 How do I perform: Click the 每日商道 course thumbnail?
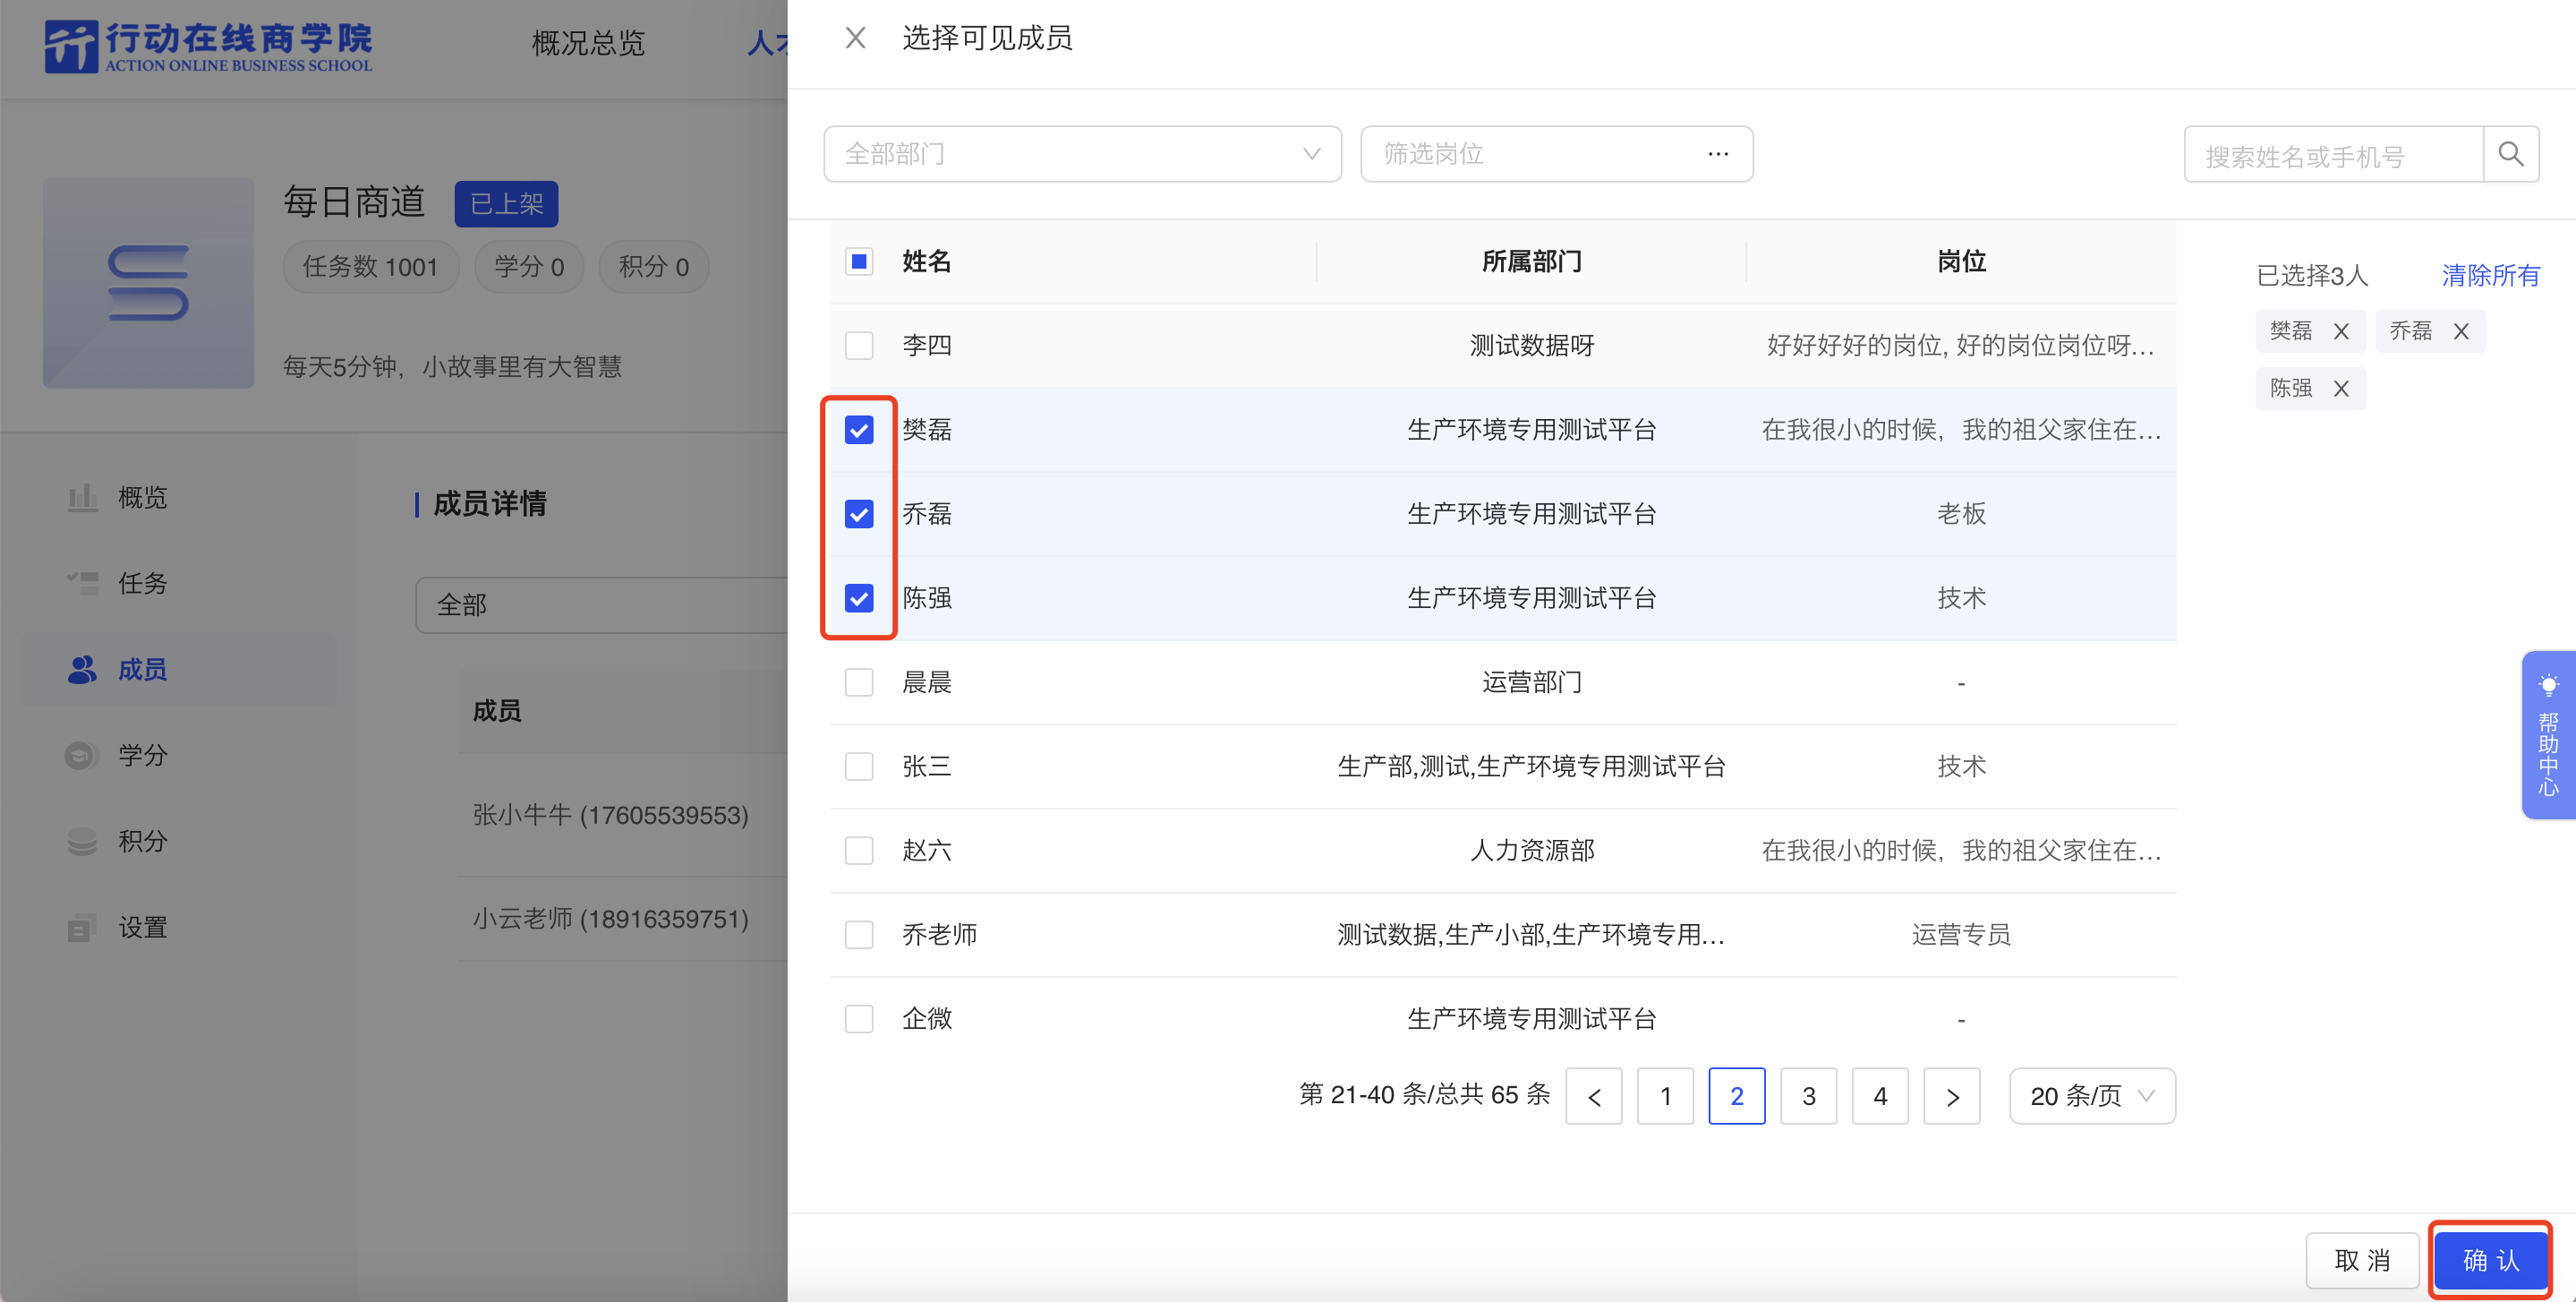[148, 283]
